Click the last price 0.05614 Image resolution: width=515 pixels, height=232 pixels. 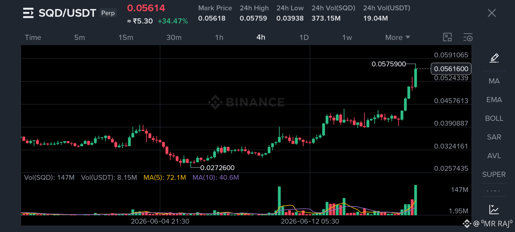146,8
